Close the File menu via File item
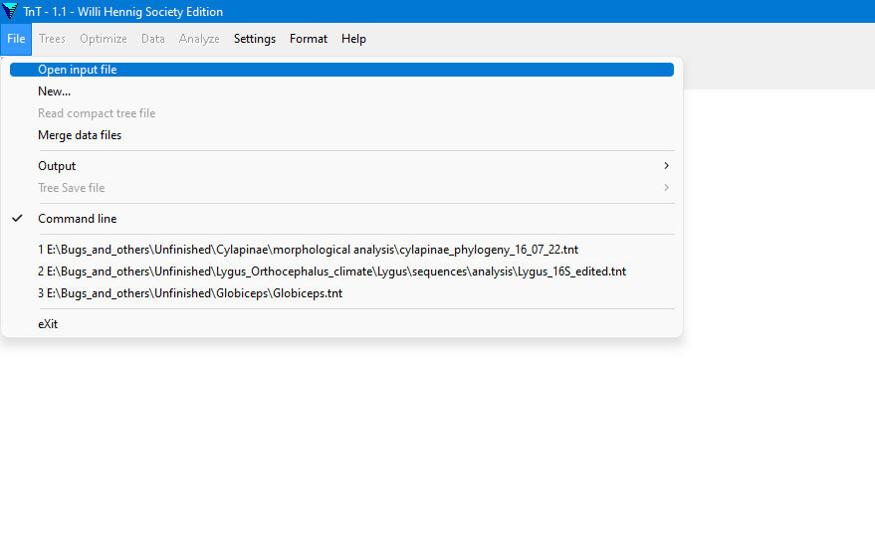Screen dimensions: 875x537 16,39
